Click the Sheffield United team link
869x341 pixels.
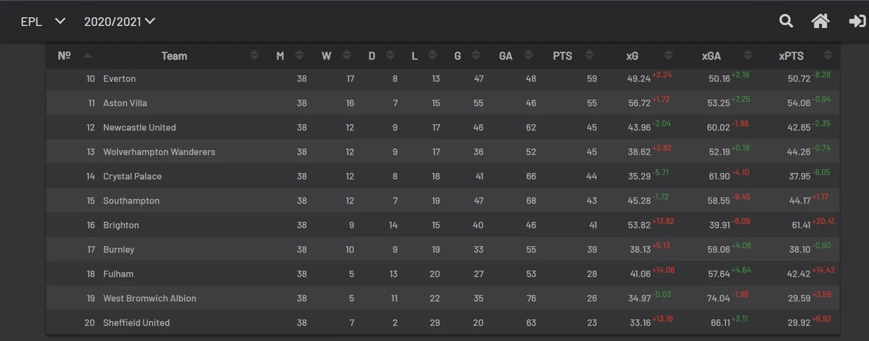point(136,323)
